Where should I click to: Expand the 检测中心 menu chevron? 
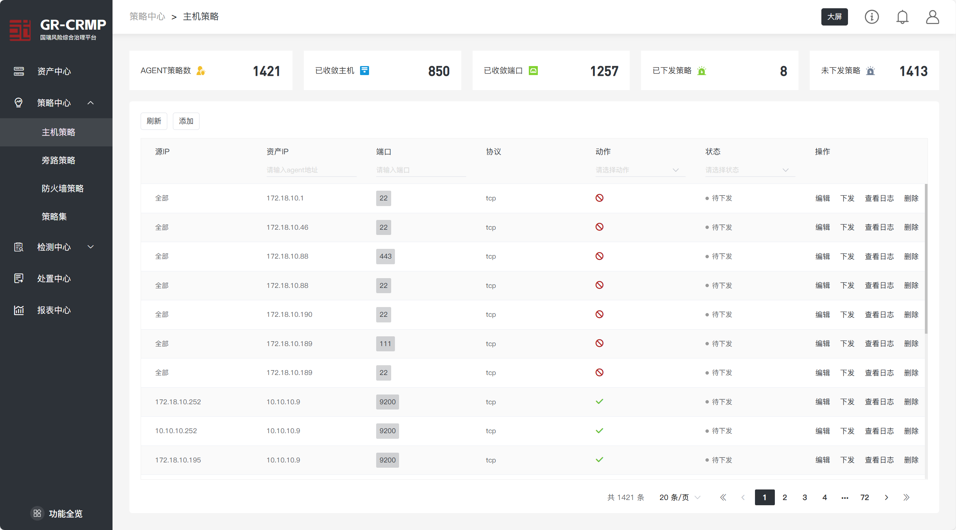tap(91, 247)
